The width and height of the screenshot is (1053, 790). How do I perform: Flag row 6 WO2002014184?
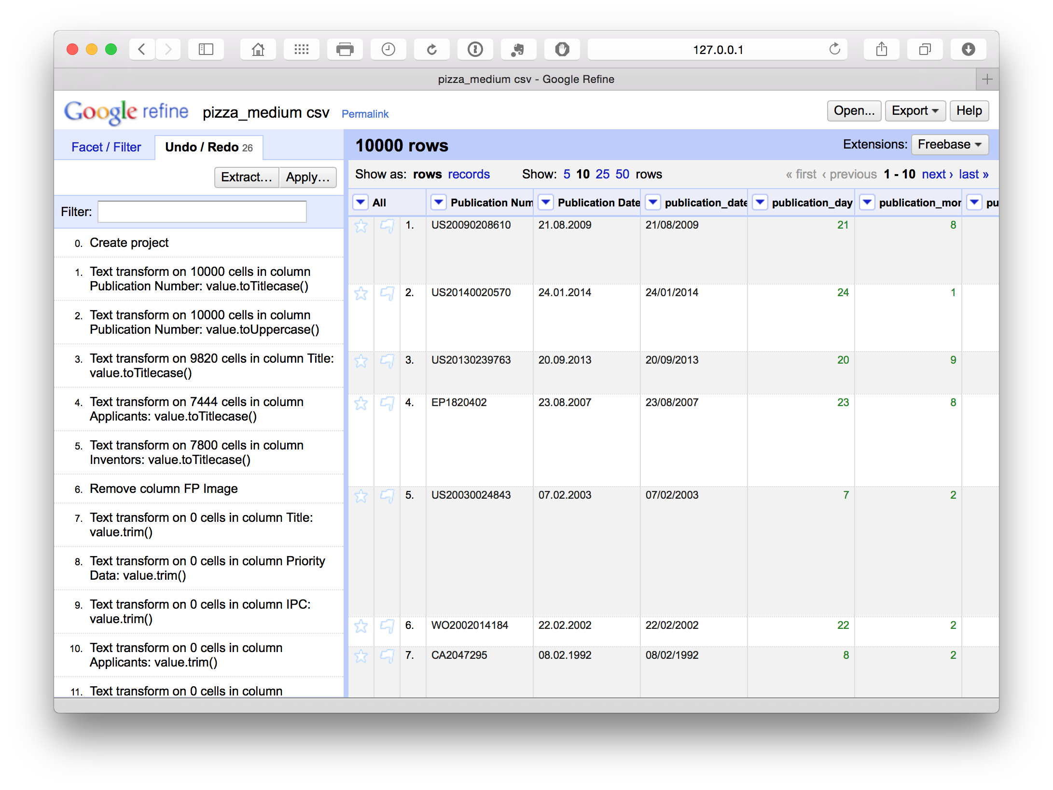pos(387,626)
